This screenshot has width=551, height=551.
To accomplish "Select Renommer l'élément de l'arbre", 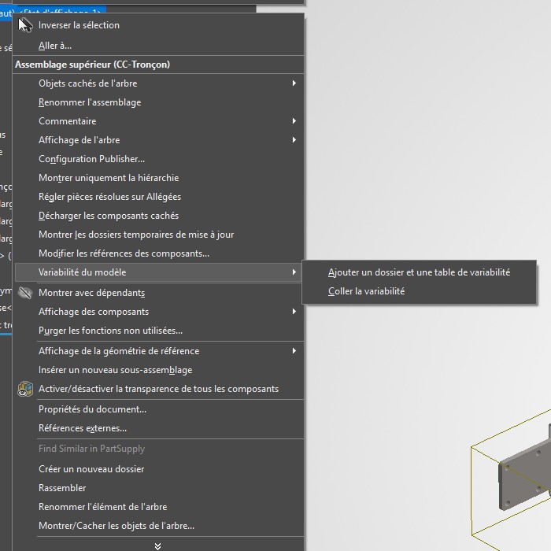I will pos(103,507).
